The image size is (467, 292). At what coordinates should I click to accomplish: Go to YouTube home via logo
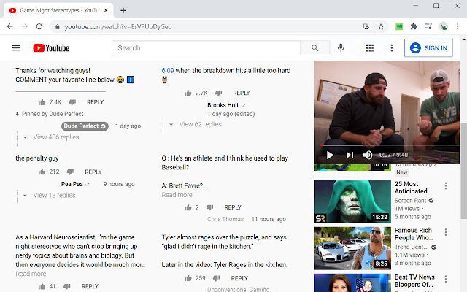51,47
